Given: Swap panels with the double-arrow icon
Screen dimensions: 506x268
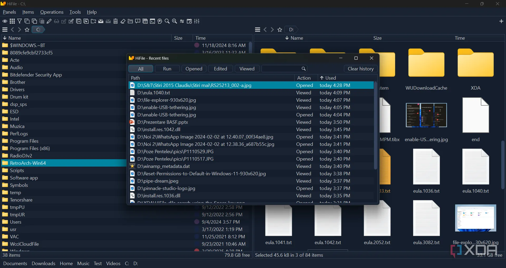Looking at the screenshot, I should (x=182, y=21).
